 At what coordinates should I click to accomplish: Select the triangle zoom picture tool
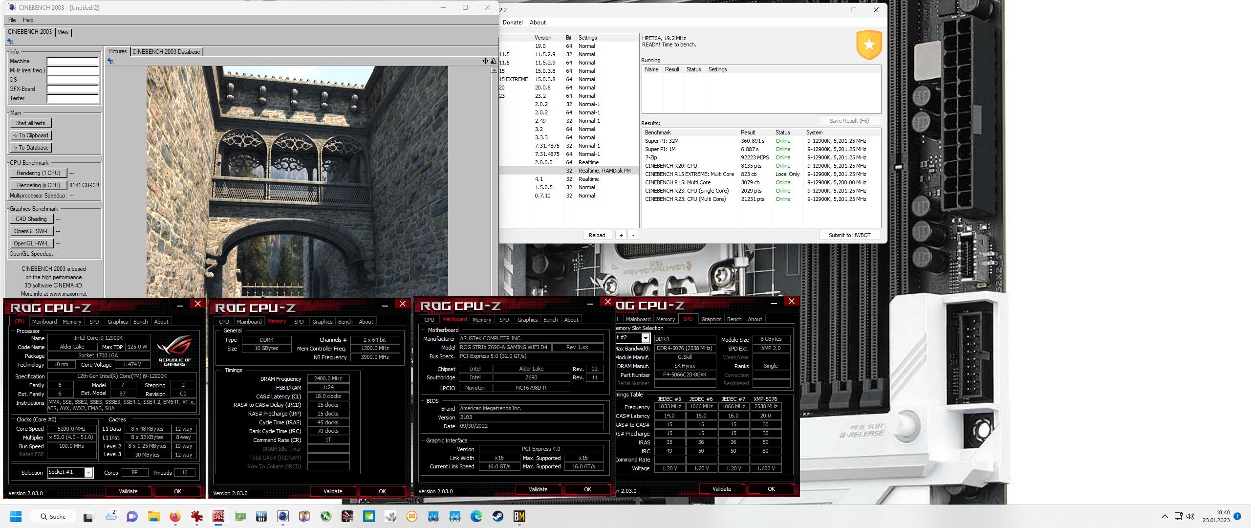coord(493,61)
